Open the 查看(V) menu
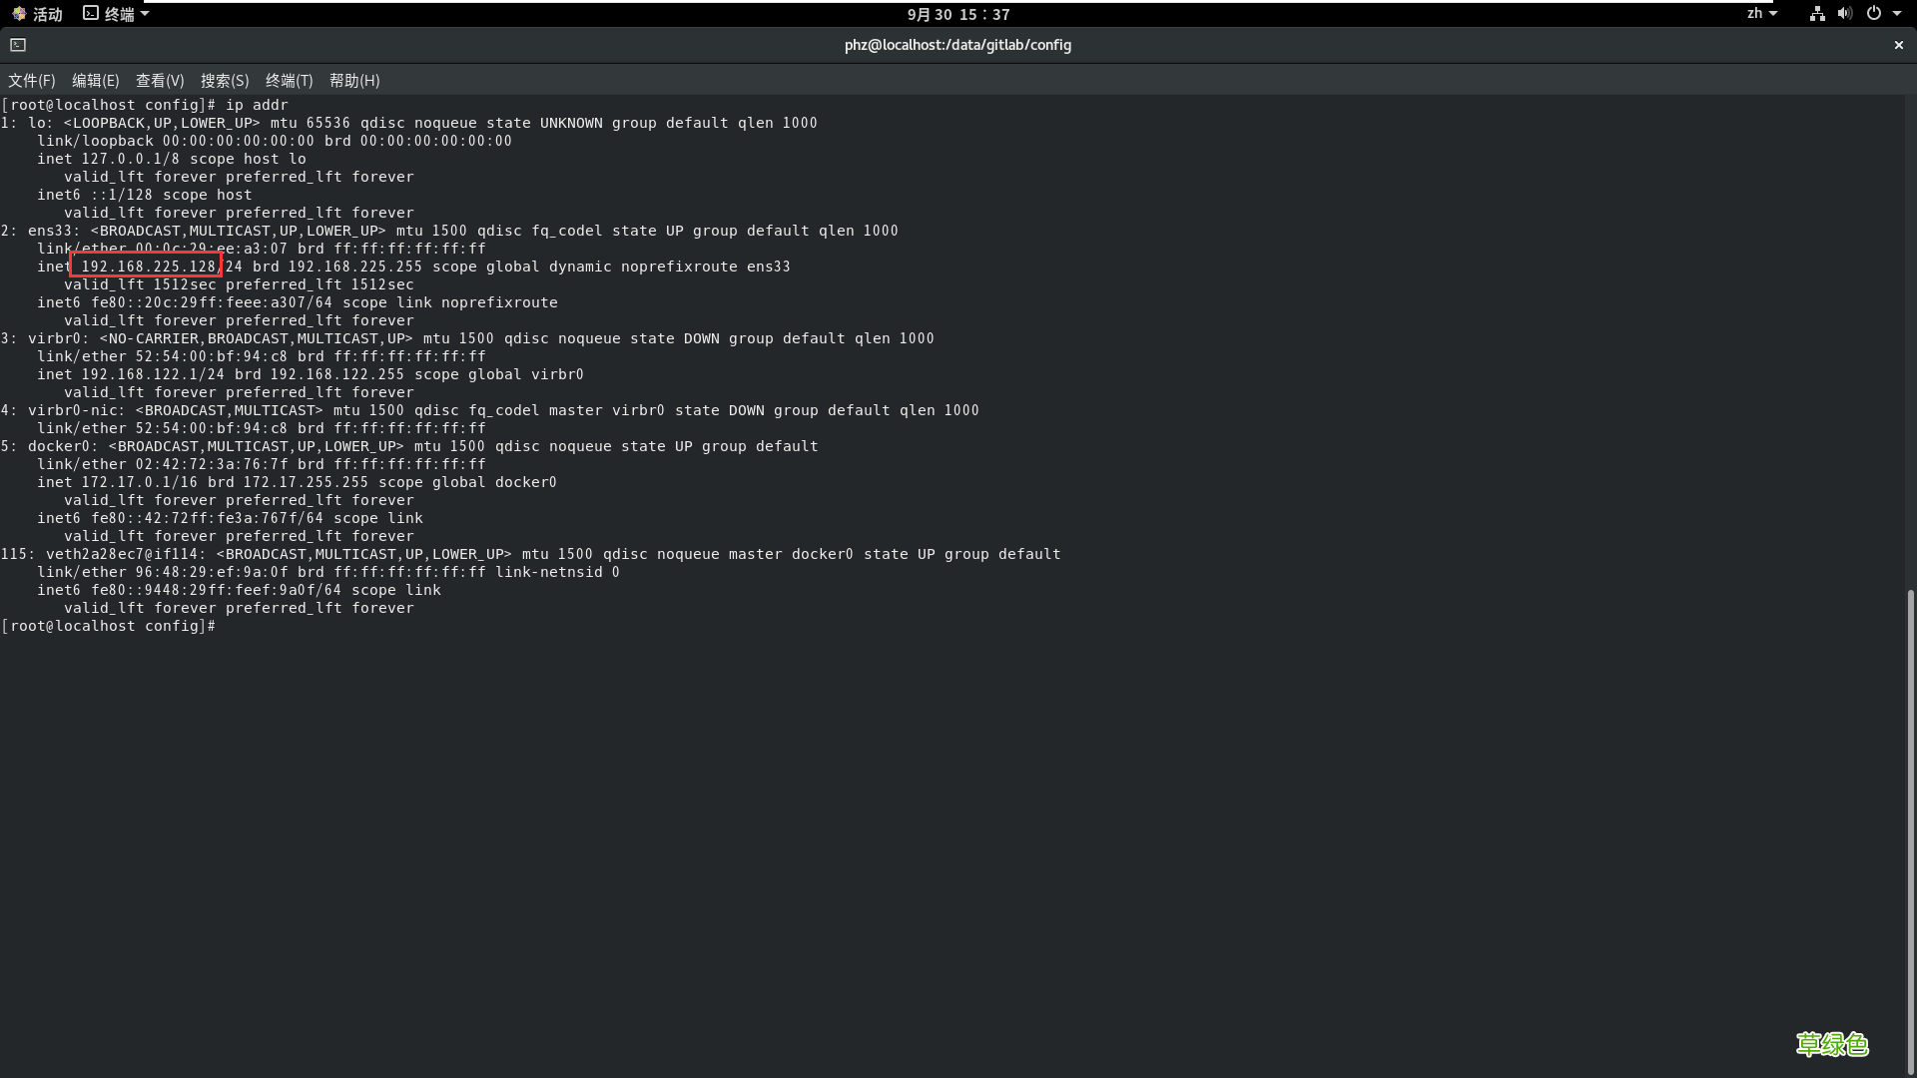 tap(160, 81)
